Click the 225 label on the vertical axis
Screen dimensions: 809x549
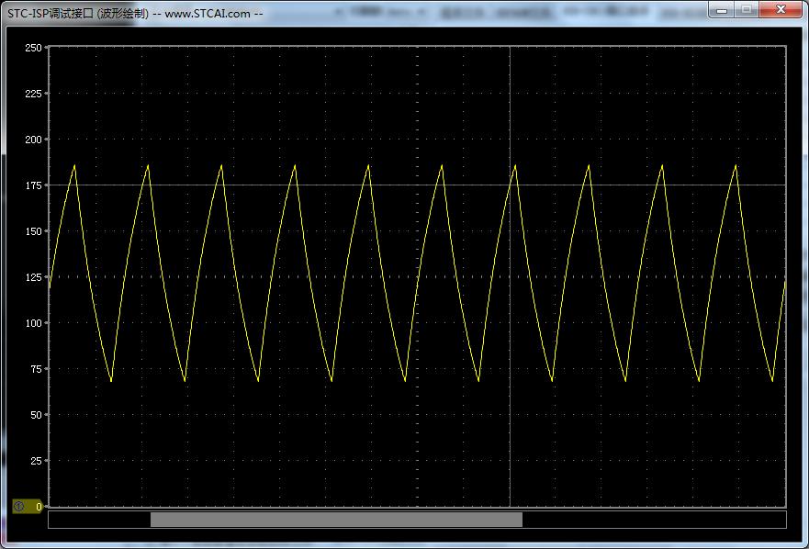tap(34, 94)
